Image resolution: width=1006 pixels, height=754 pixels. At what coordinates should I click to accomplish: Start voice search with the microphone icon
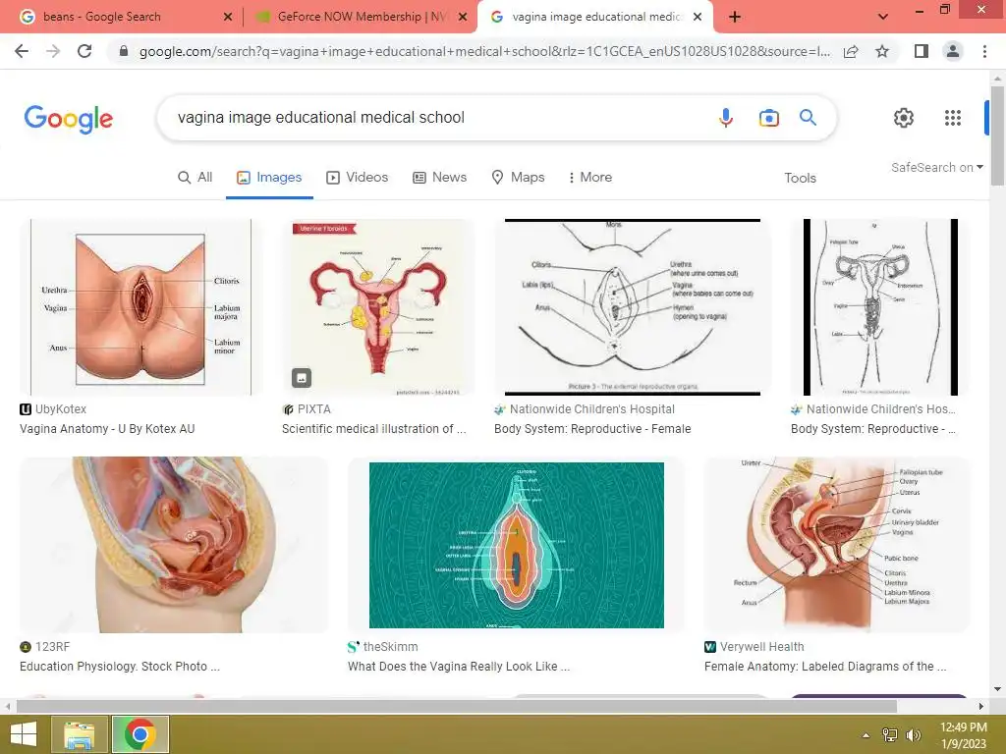coord(726,118)
